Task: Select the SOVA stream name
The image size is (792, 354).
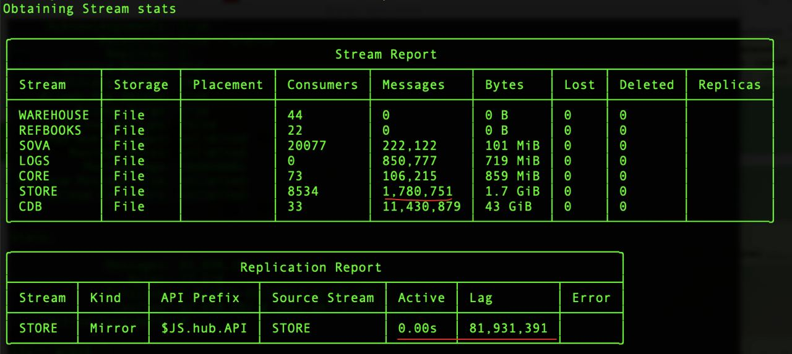Action: click(x=35, y=146)
